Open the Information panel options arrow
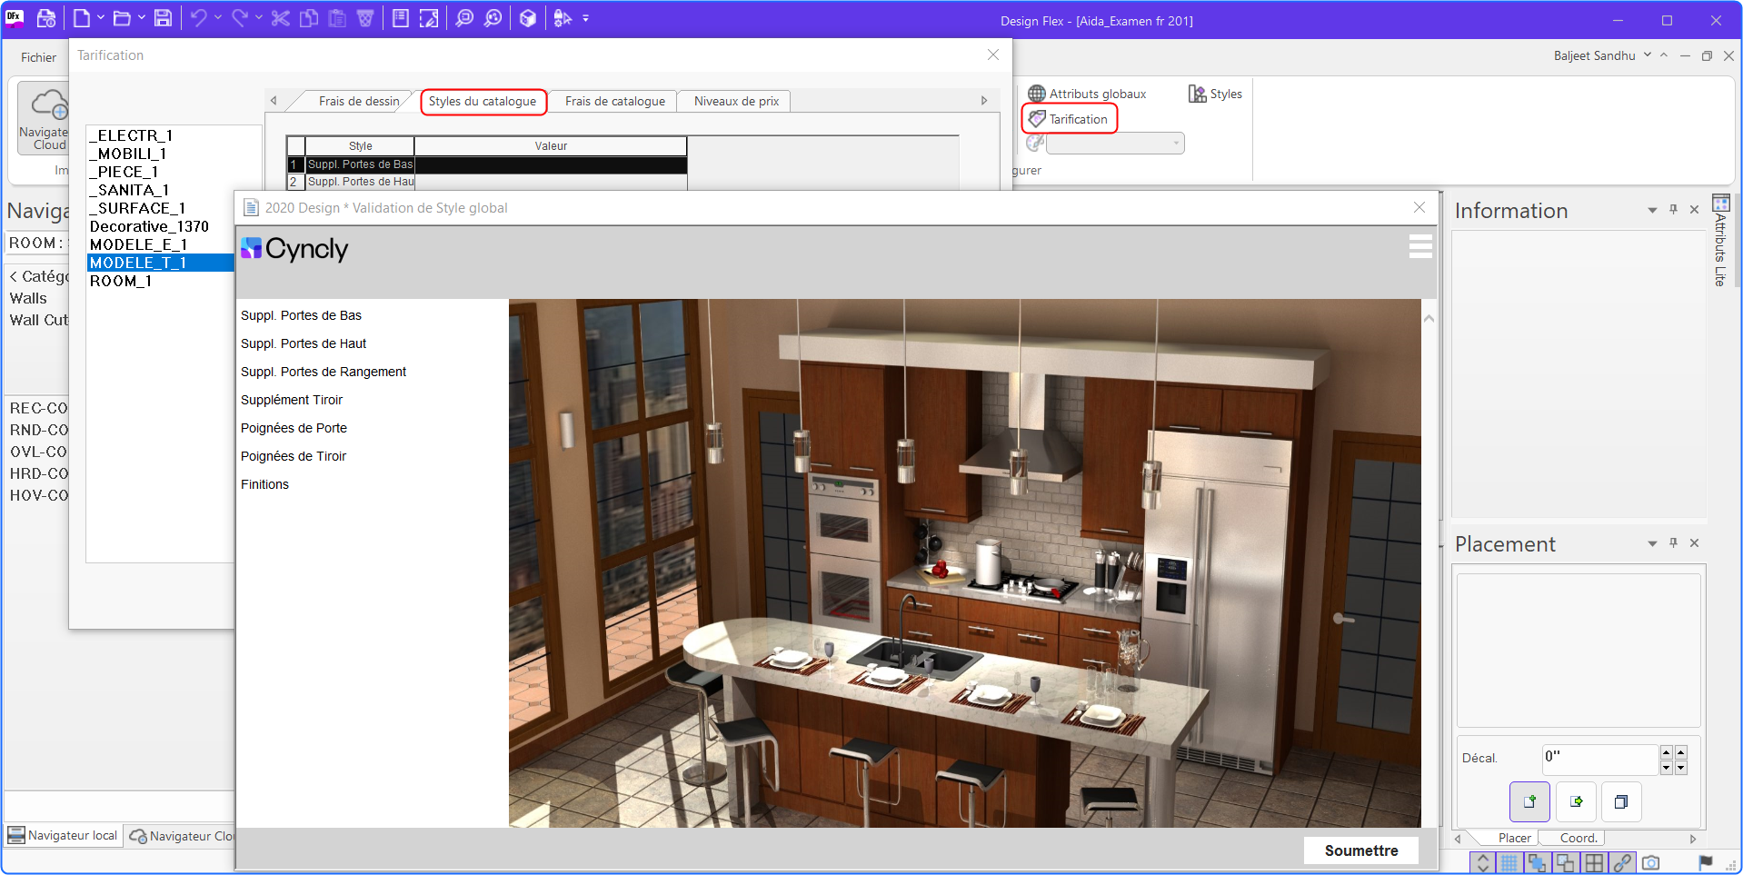 coord(1652,210)
